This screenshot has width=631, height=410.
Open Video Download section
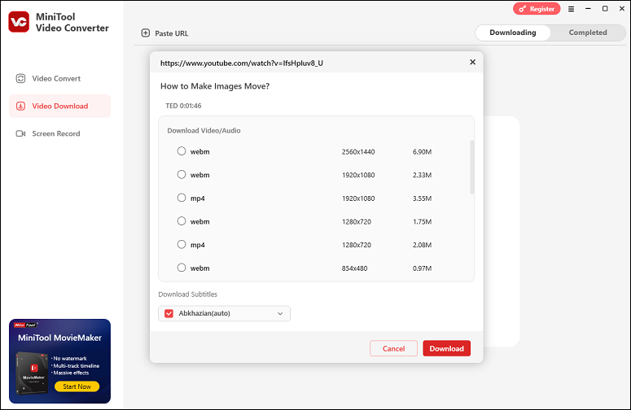[59, 106]
